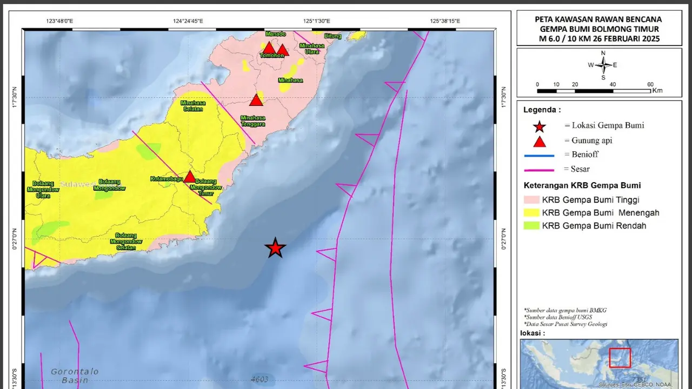Click the 125°1'30"E longitude label
This screenshot has height=389, width=692.
click(x=317, y=21)
